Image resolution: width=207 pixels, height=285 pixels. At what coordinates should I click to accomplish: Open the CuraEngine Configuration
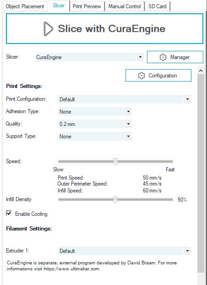158,76
